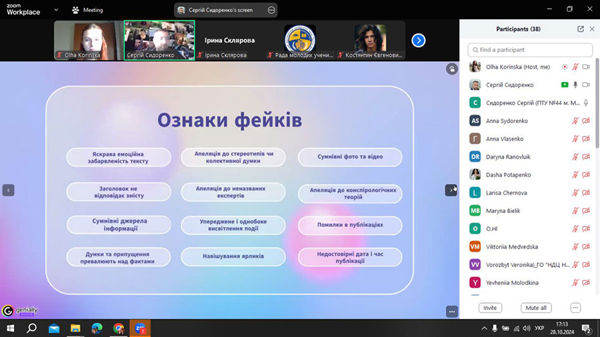Toggle Olha Korinska's microphone in participant list

(575, 67)
